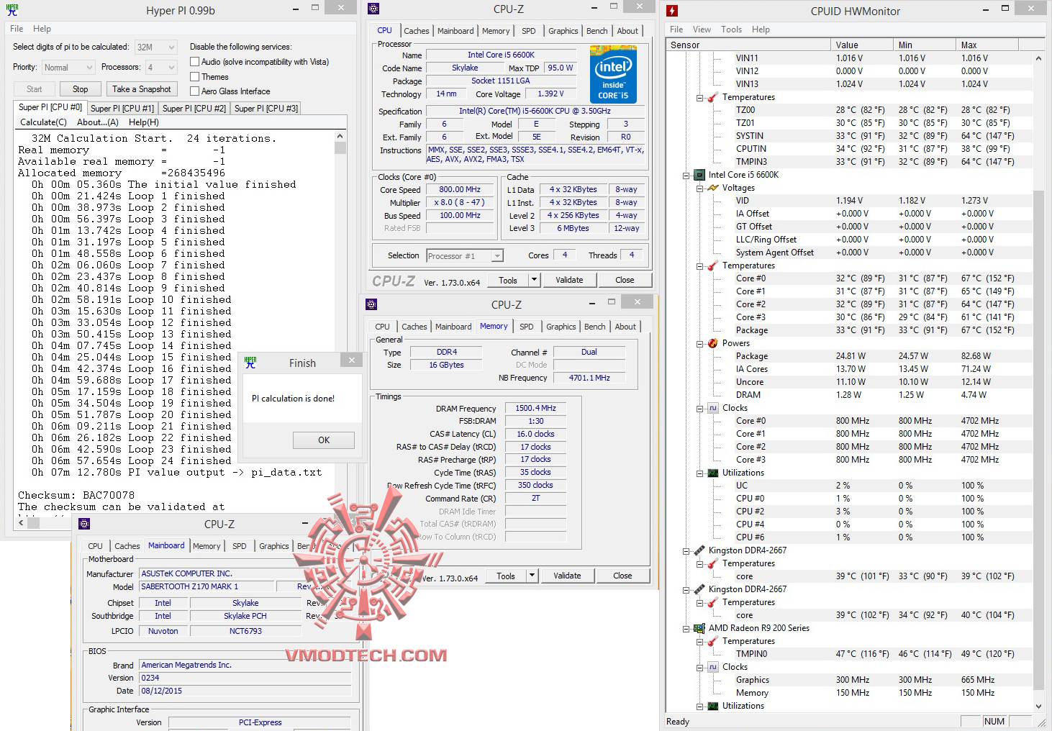This screenshot has height=731, width=1052.
Task: Select the Temperatures thermometer icon above TZ00
Action: 713,97
